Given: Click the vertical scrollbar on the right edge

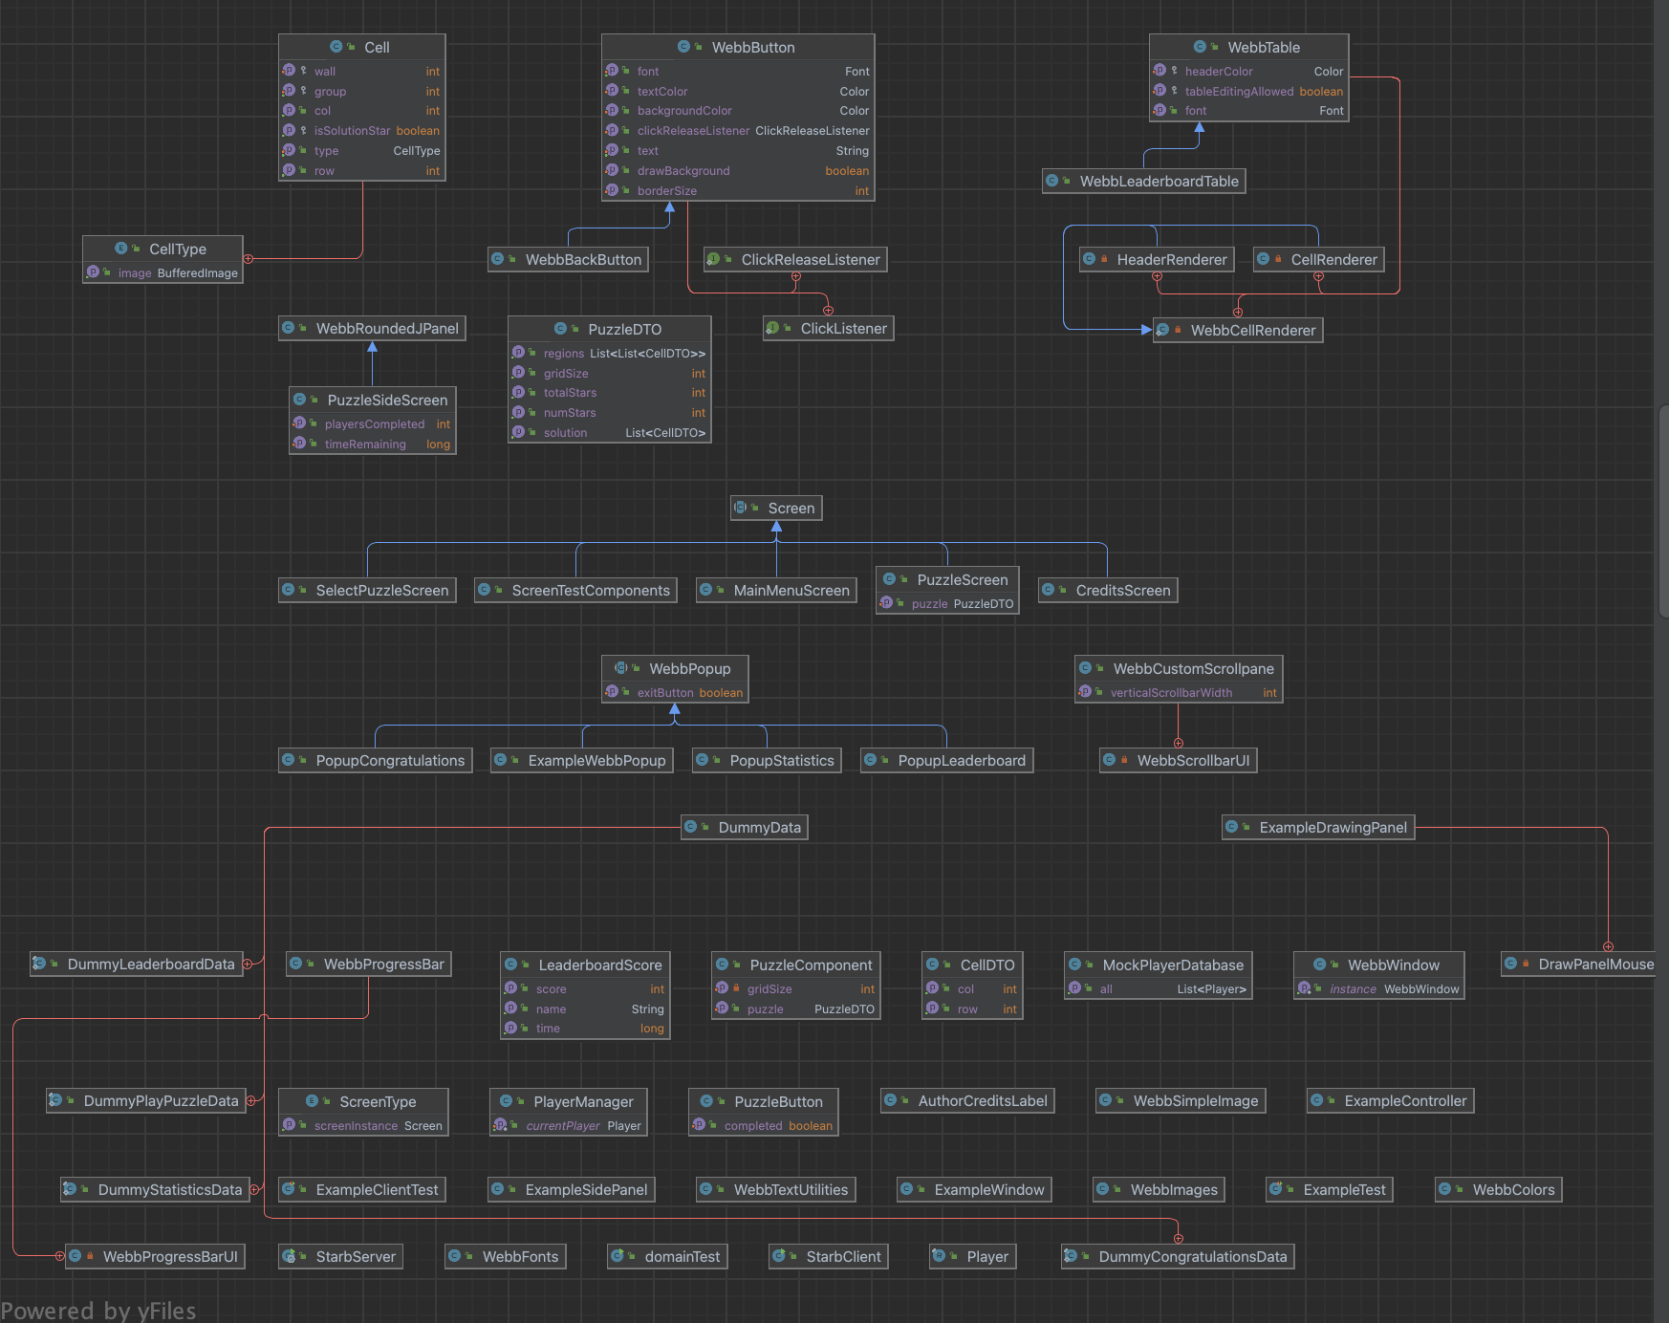Looking at the screenshot, I should tap(1663, 511).
